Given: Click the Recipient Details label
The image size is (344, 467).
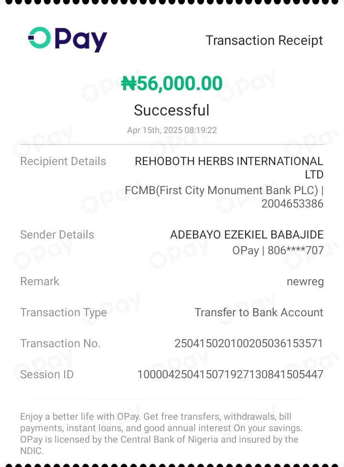Looking at the screenshot, I should (x=63, y=161).
